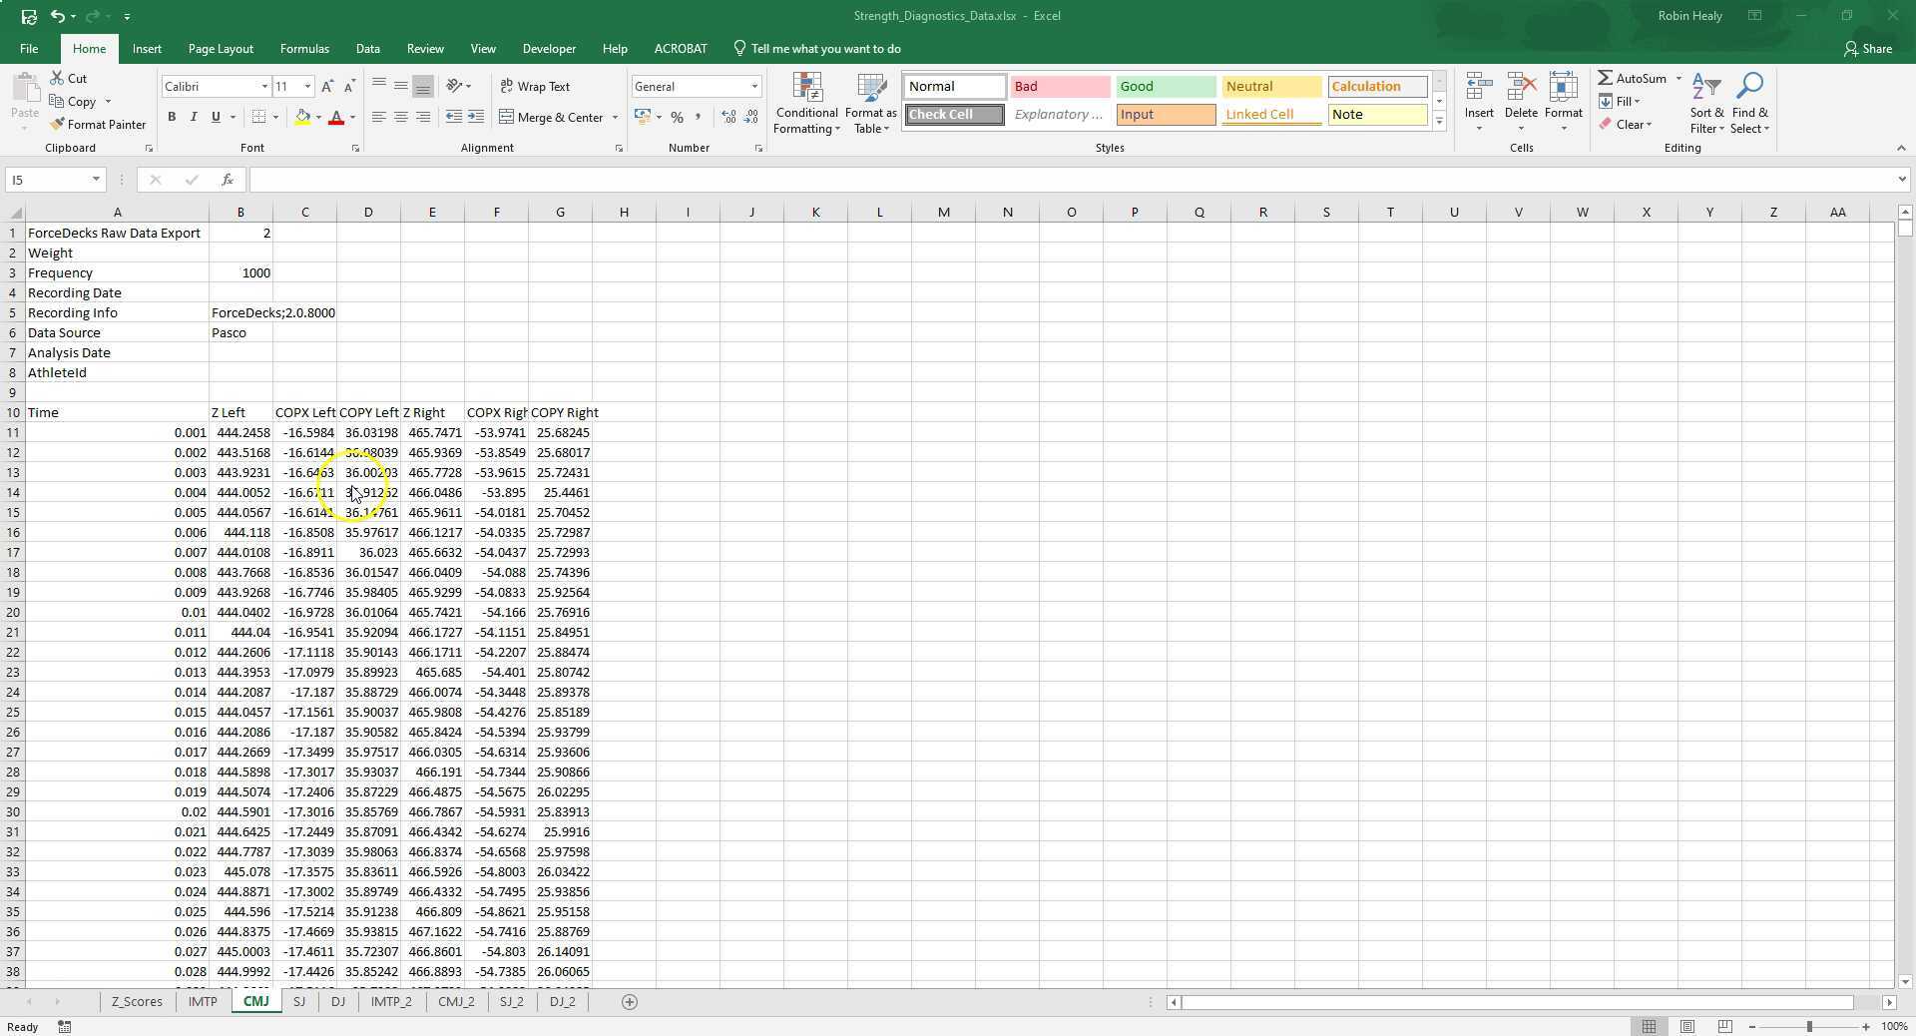Click the Share button
The image size is (1916, 1036).
[x=1867, y=49]
